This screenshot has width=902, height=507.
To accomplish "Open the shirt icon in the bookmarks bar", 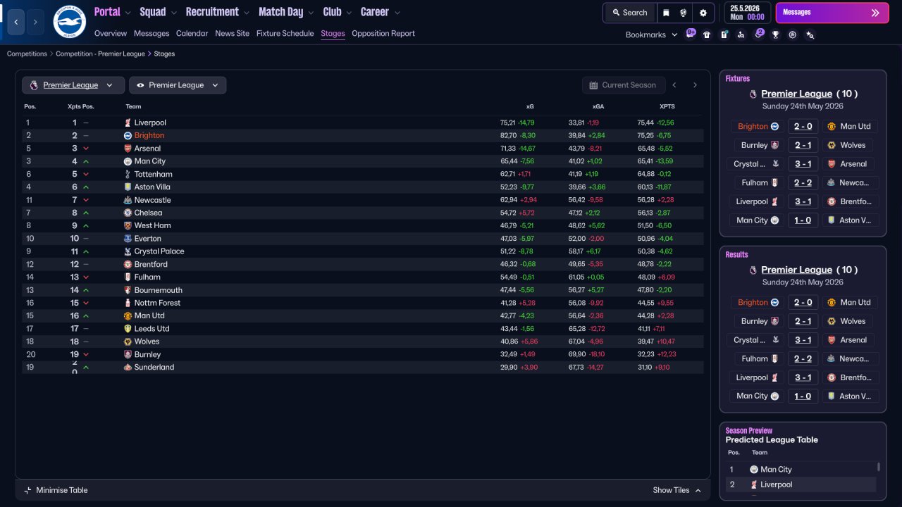I will (x=707, y=35).
